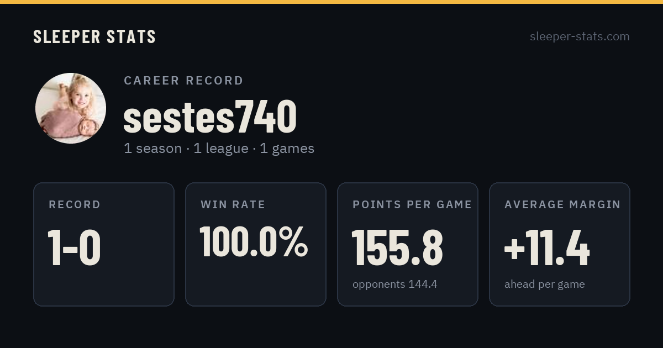The image size is (663, 348).
Task: Click the 1-0 record value
Action: click(x=74, y=248)
